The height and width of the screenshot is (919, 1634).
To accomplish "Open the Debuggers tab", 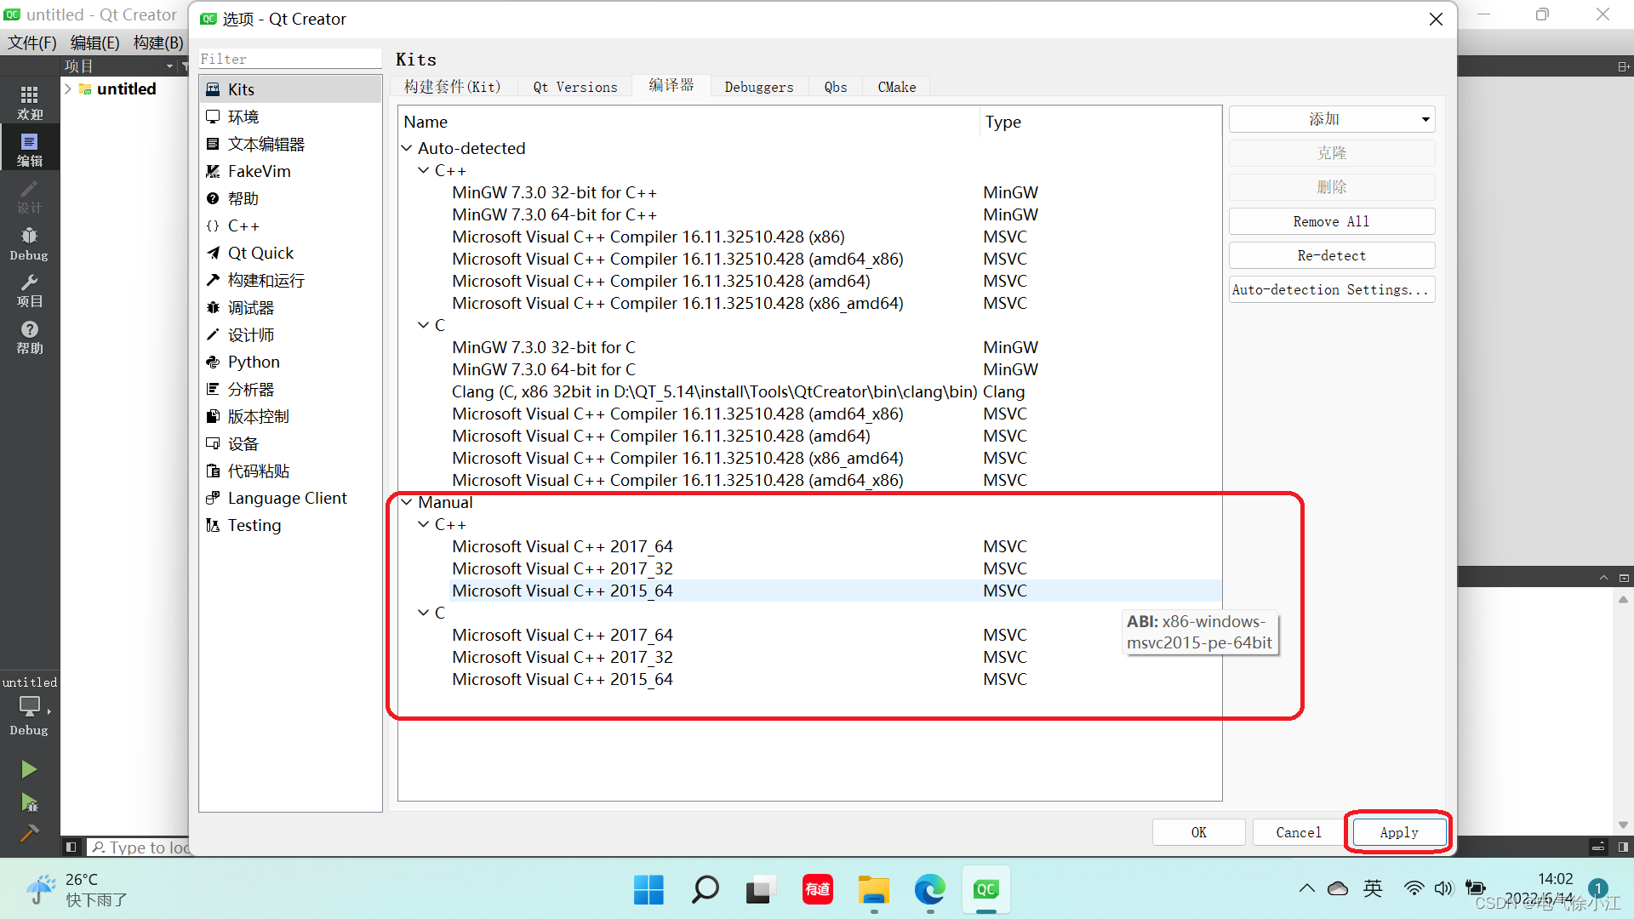I will coord(757,87).
